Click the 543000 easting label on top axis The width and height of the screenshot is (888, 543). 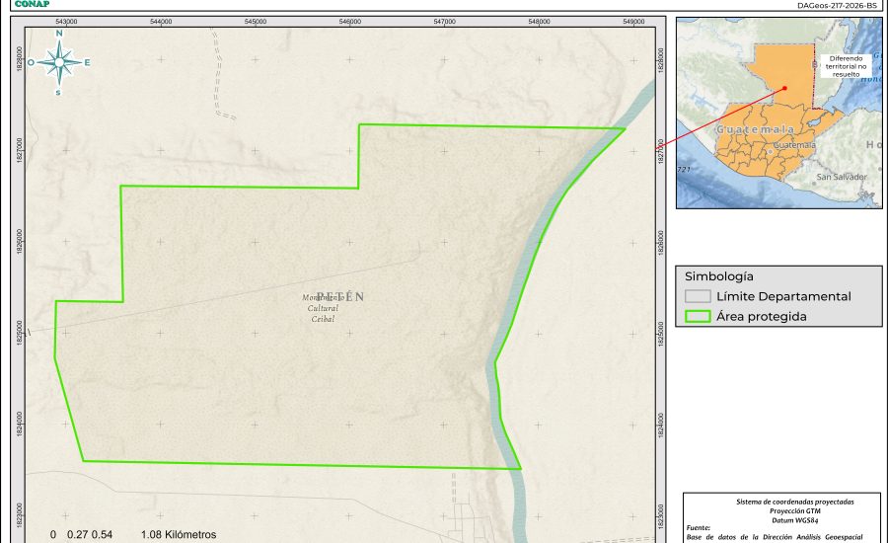click(x=67, y=21)
